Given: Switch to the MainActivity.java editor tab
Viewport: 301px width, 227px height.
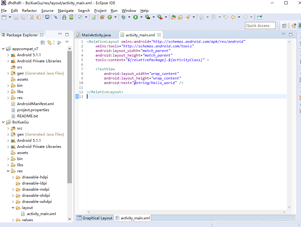Looking at the screenshot, I should 96,35.
